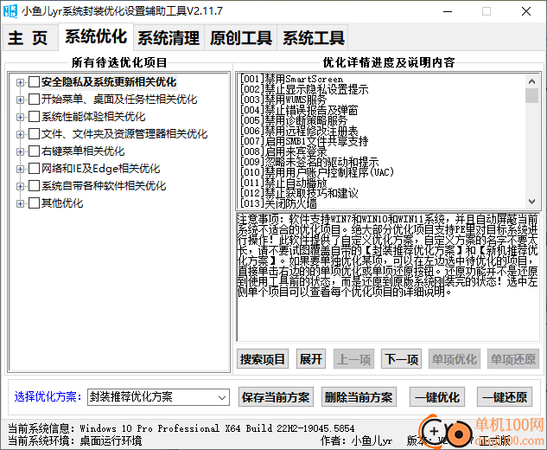Select the 安全隐私及系统更新相关优化 tree label
Screen dimensions: 547x450
(x=109, y=82)
